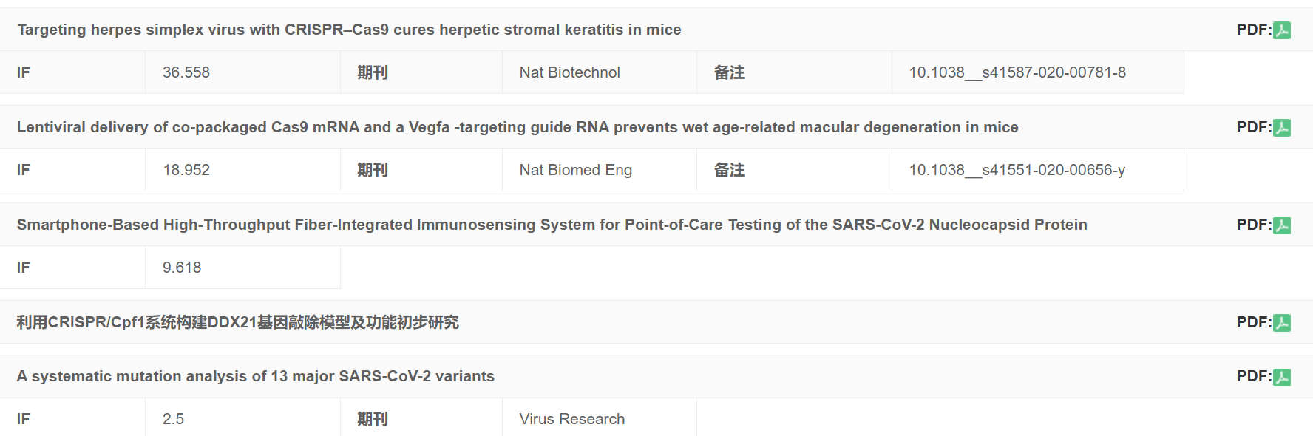Image resolution: width=1313 pixels, height=436 pixels.
Task: Open PDF icon for the lentiviral Vegfa paper
Action: click(x=1283, y=127)
